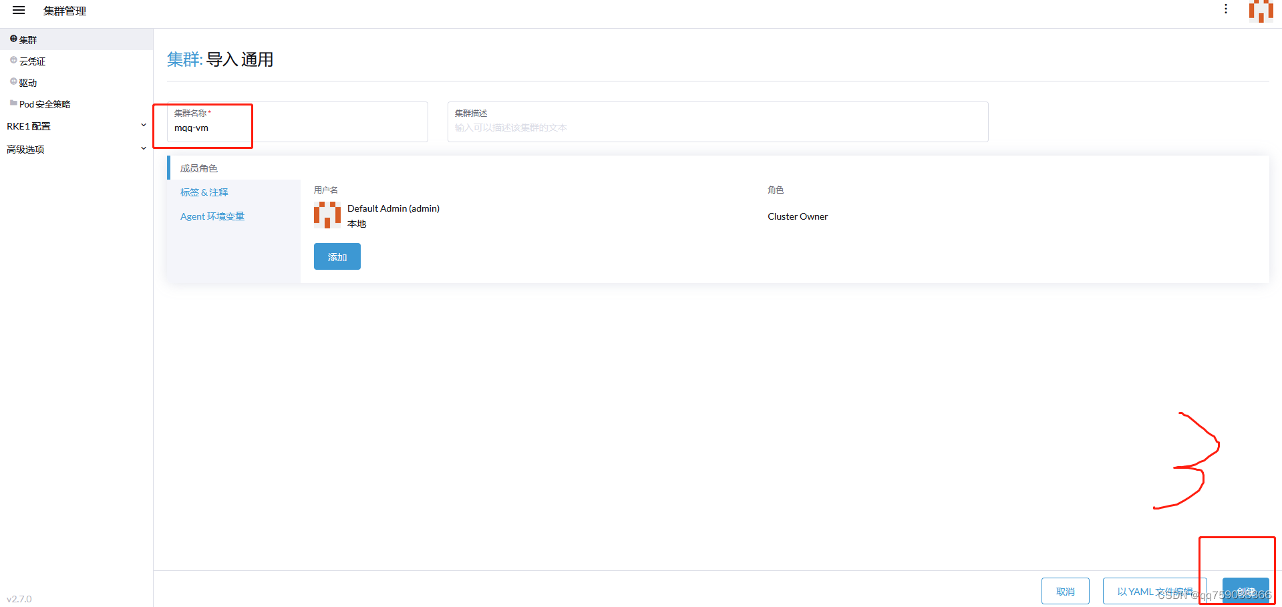Image resolution: width=1282 pixels, height=607 pixels.
Task: Click the Default Admin avatar icon
Action: click(327, 215)
